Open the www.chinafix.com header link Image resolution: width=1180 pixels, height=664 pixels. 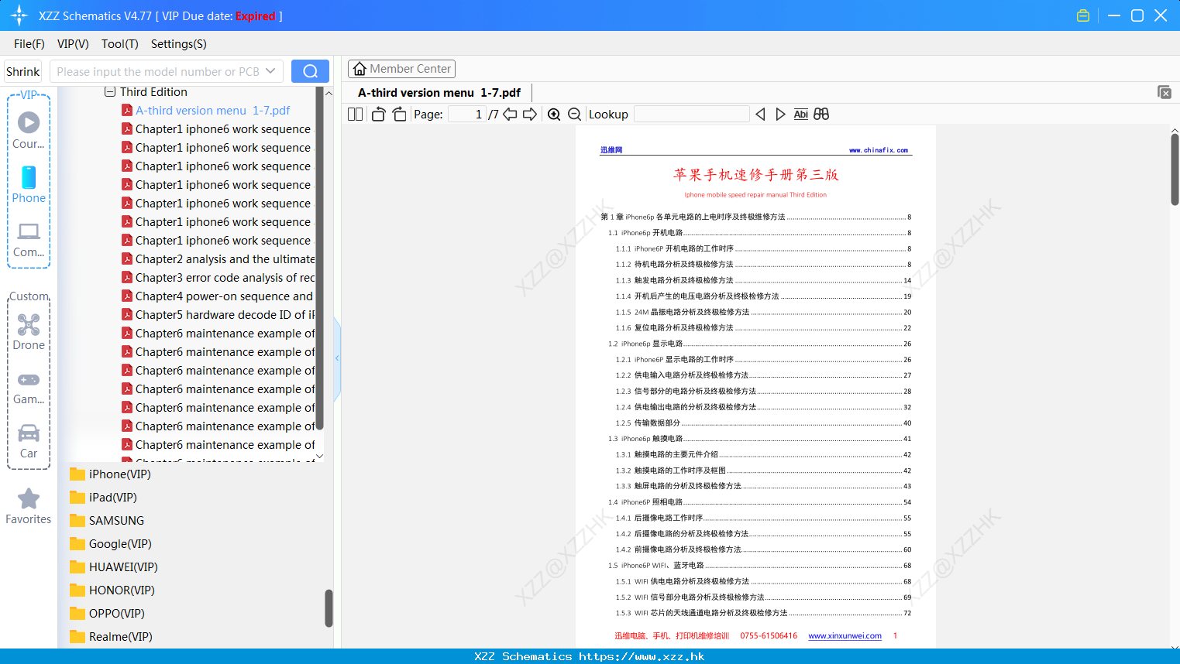click(x=879, y=150)
